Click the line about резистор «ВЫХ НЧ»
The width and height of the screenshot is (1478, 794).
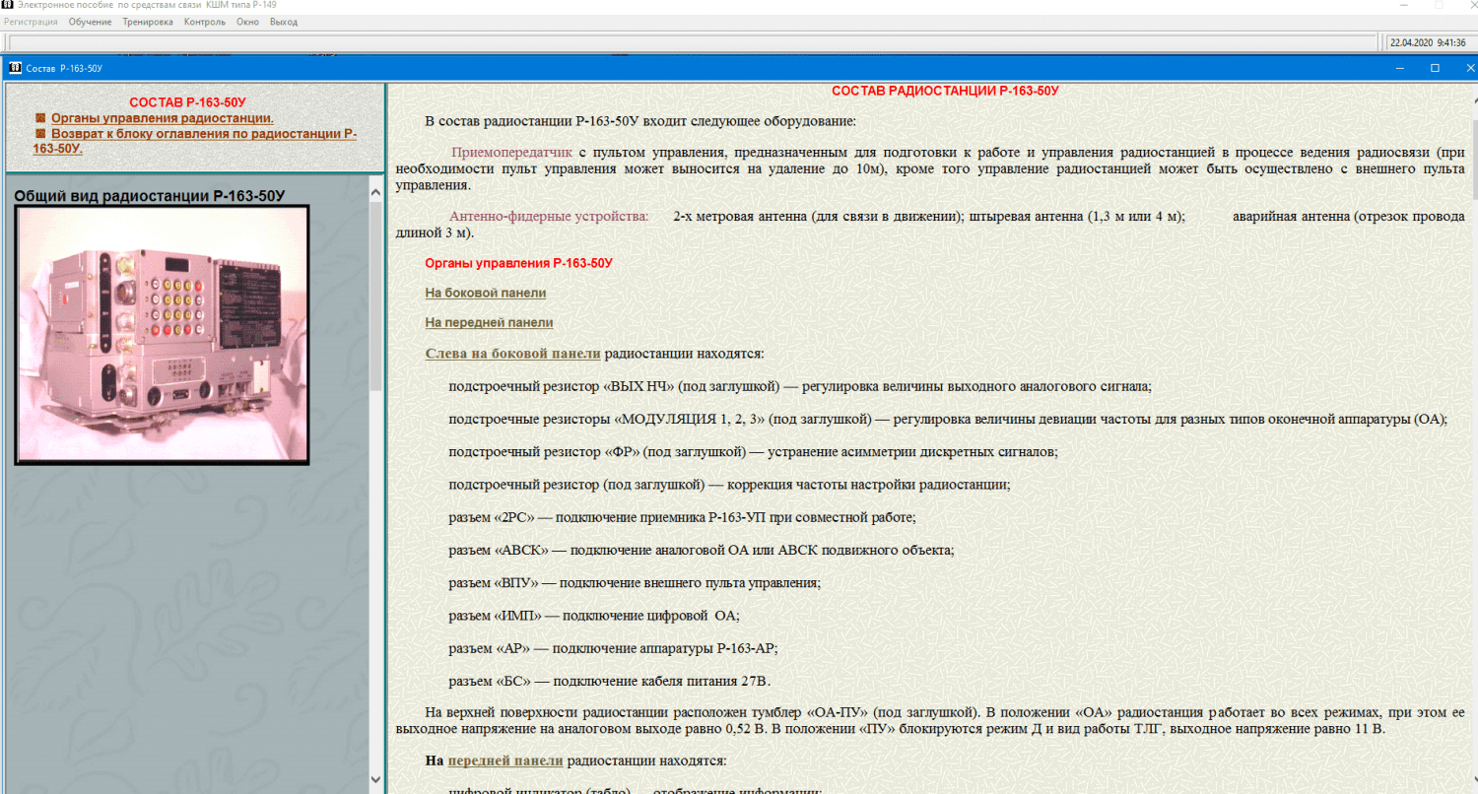point(800,386)
